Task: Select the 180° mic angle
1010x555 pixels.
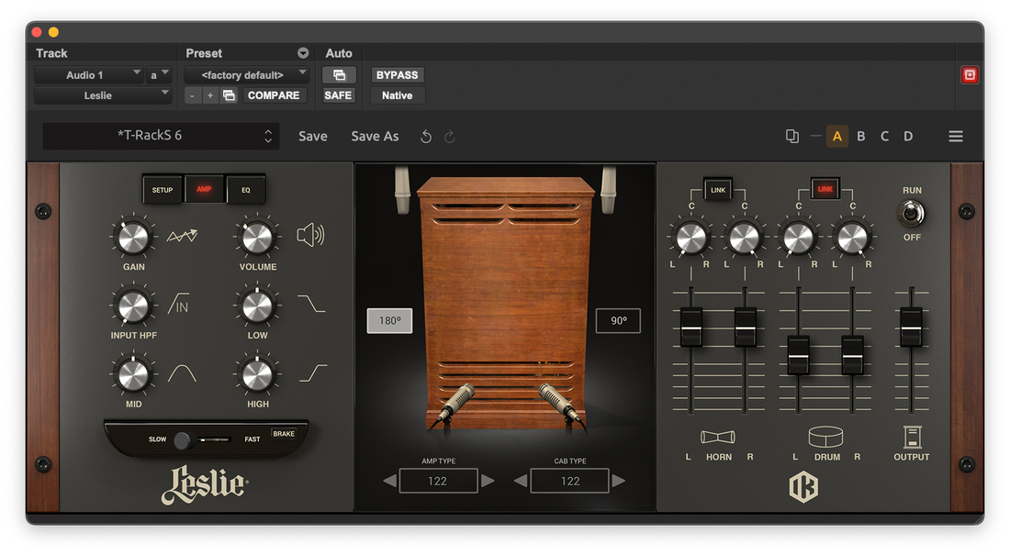Action: tap(389, 321)
